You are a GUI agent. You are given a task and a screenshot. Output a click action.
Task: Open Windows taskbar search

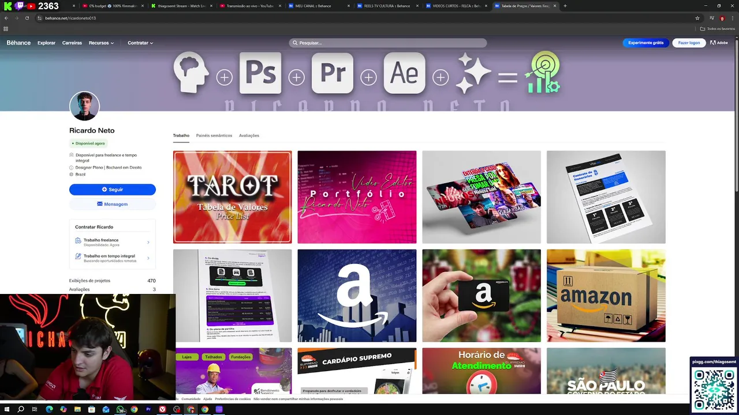(x=21, y=409)
